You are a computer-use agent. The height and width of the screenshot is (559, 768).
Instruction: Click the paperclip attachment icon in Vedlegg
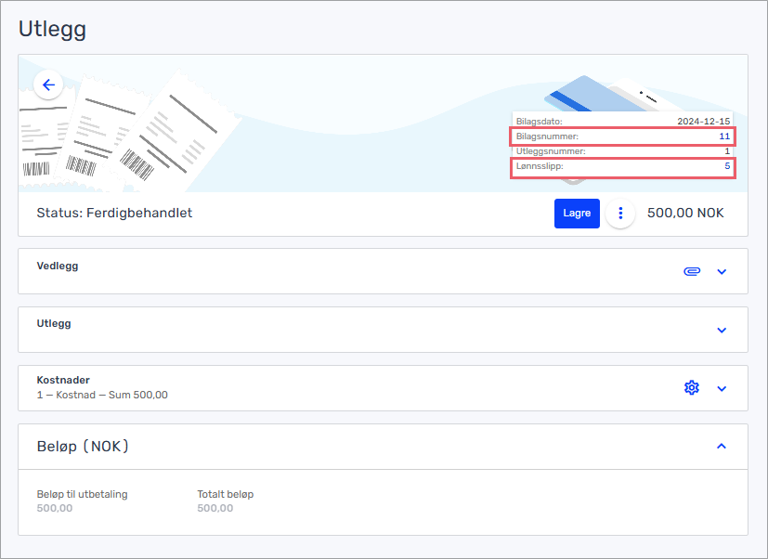(x=691, y=271)
